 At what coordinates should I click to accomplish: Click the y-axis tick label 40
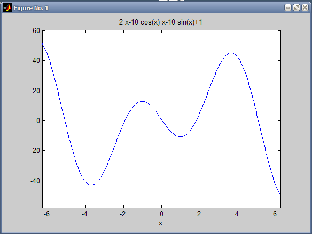tap(36, 61)
